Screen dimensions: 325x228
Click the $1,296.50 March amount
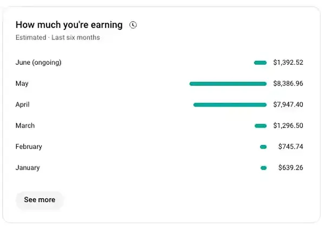pyautogui.click(x=288, y=125)
